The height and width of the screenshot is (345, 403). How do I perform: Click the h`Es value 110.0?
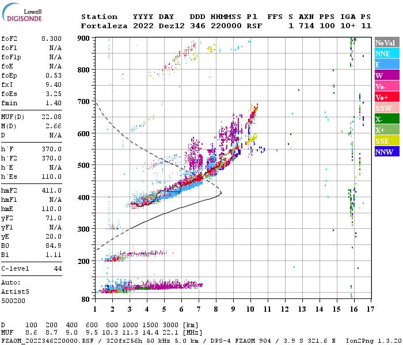51,177
